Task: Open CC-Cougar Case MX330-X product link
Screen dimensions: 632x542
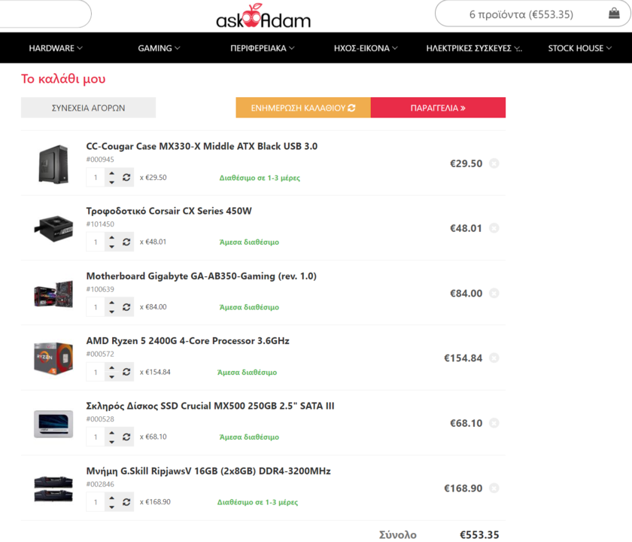Action: [x=202, y=146]
